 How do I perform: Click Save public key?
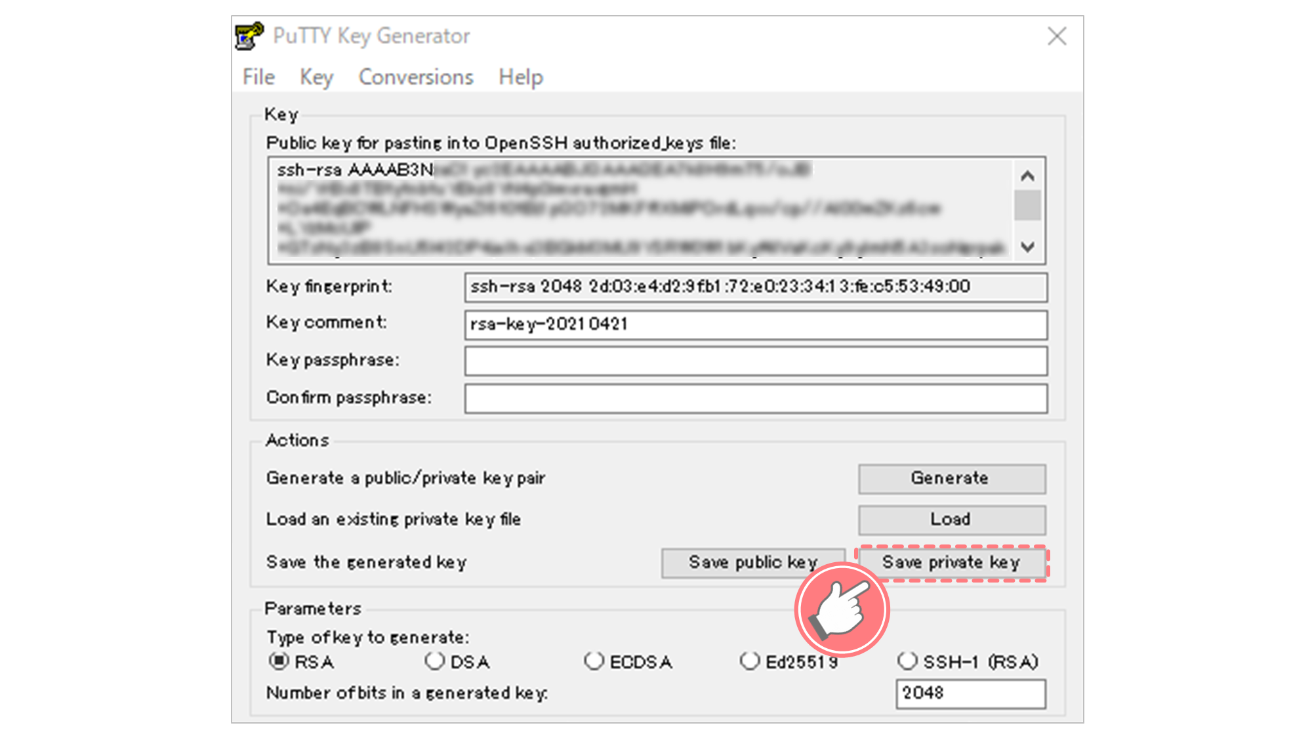click(753, 563)
